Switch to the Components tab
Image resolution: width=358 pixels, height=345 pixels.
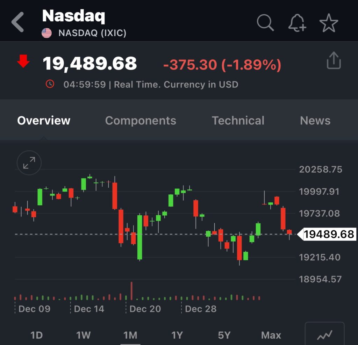(x=141, y=121)
